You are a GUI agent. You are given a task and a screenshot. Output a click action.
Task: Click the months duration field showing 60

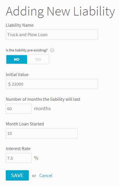point(19,109)
